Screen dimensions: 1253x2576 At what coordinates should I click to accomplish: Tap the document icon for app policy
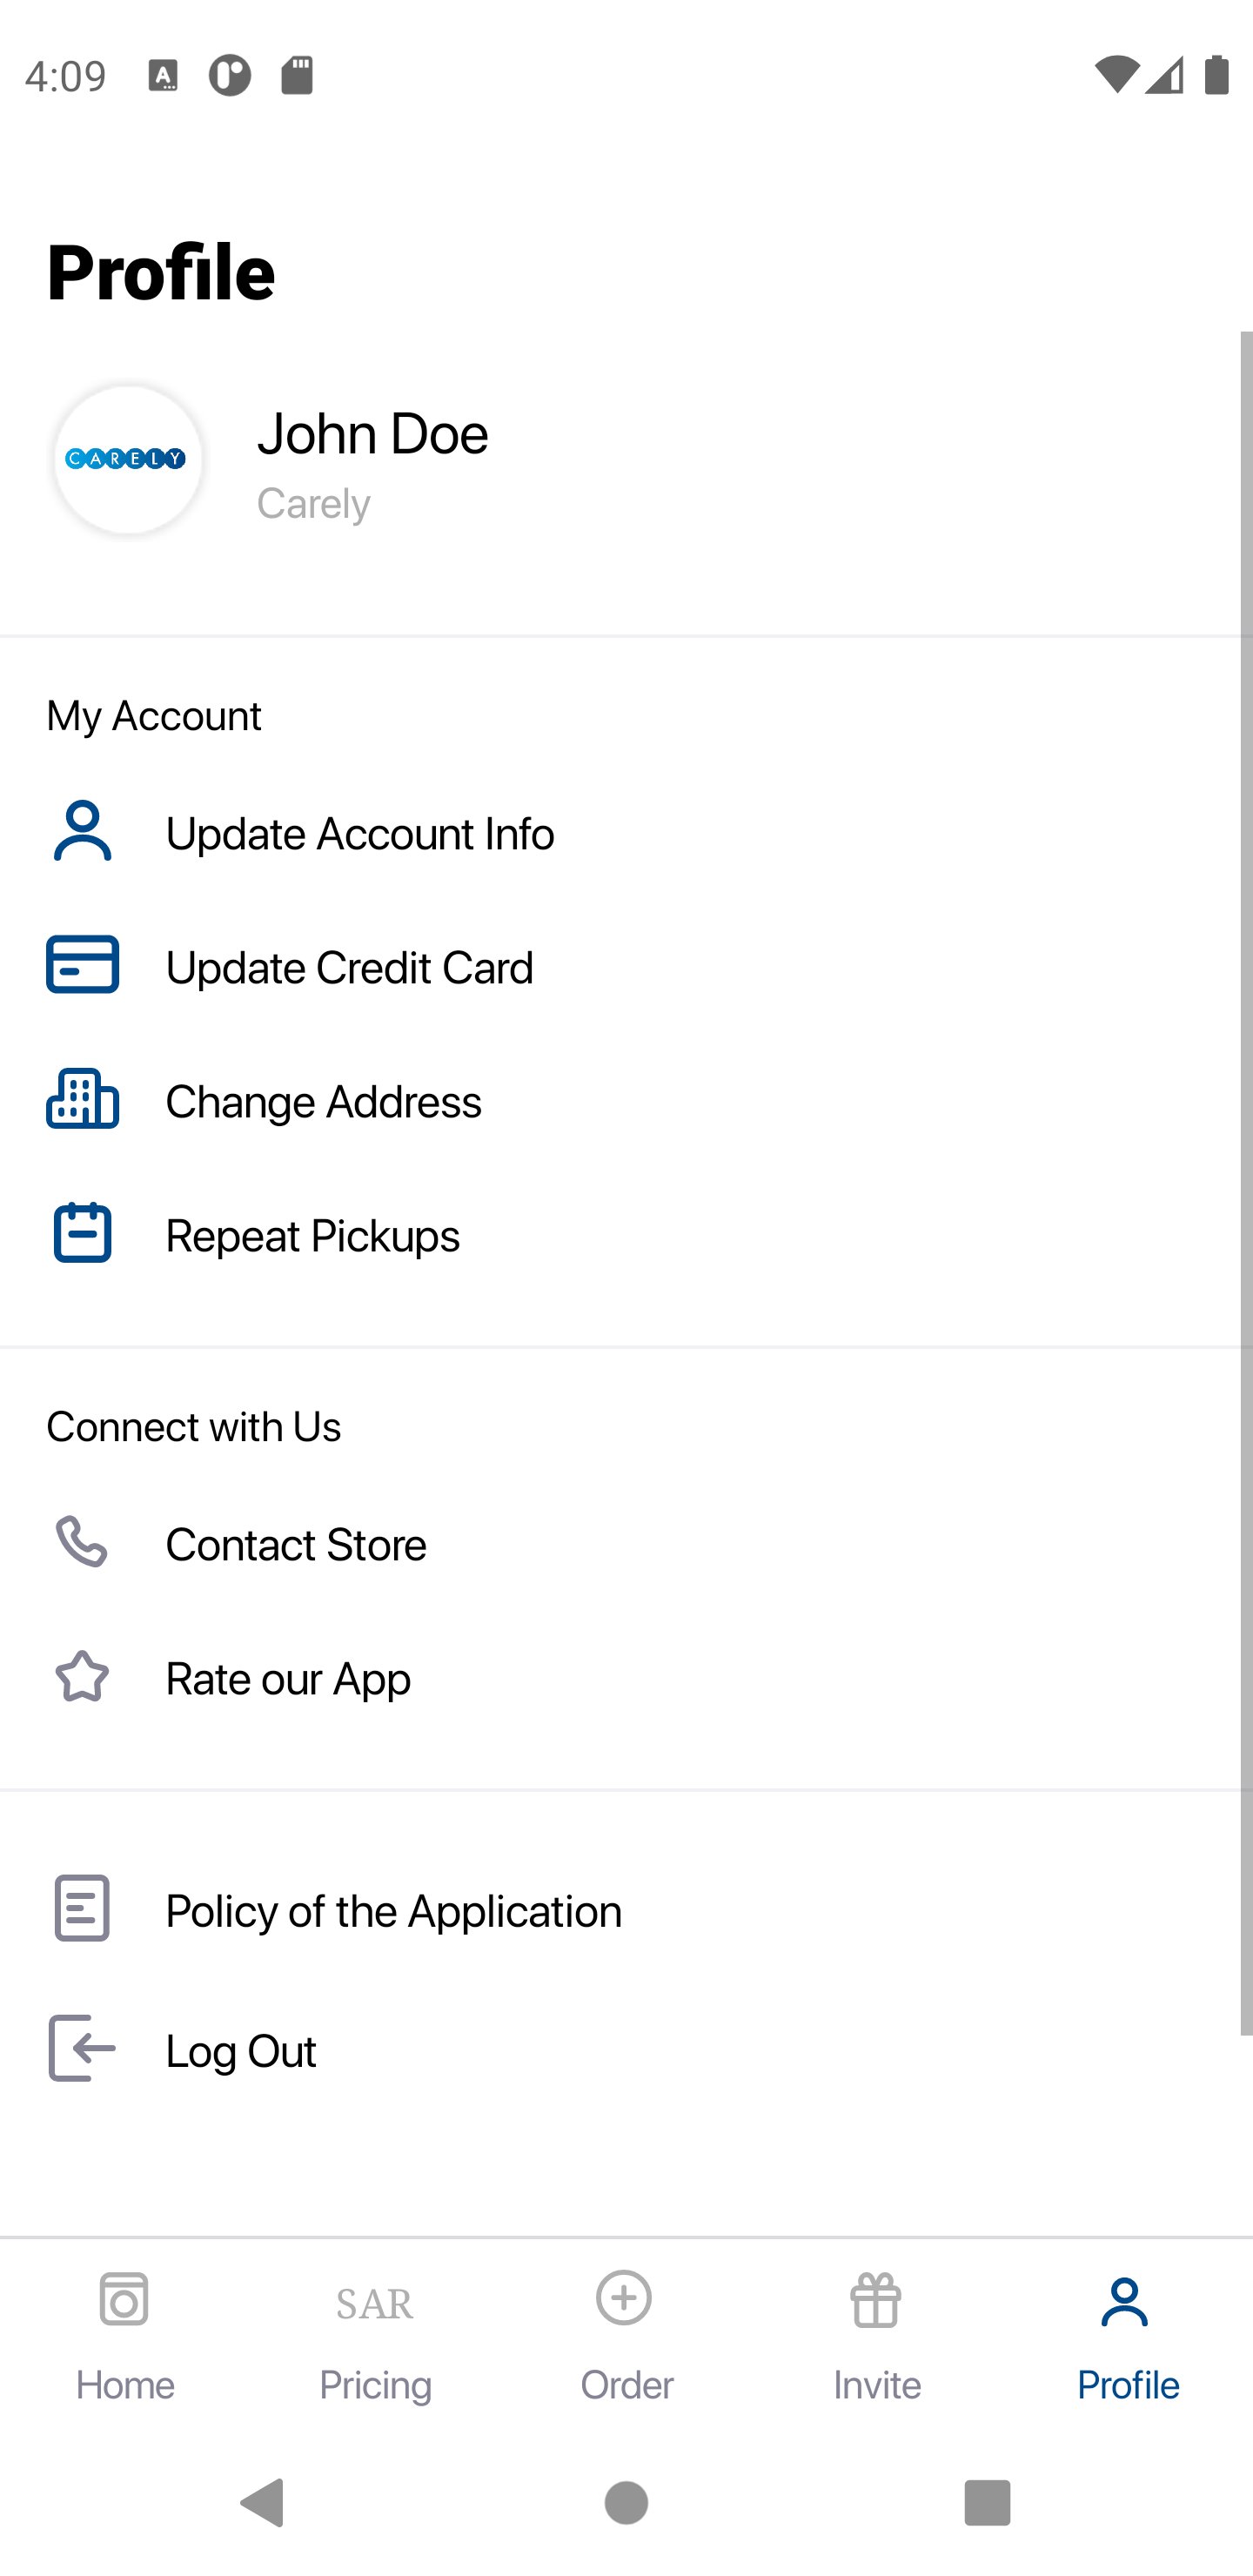click(x=82, y=1908)
